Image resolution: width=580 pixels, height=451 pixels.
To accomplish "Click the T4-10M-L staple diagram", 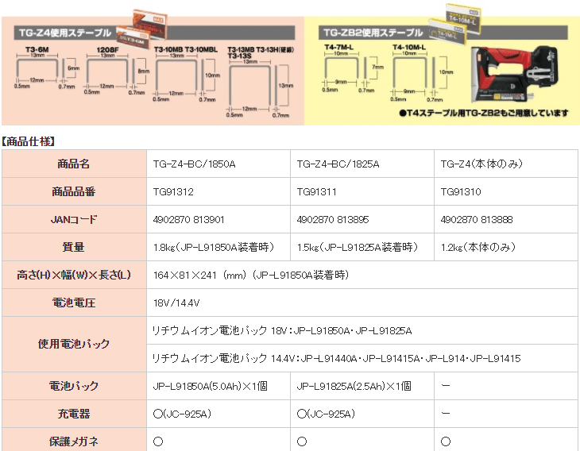I will pyautogui.click(x=422, y=73).
